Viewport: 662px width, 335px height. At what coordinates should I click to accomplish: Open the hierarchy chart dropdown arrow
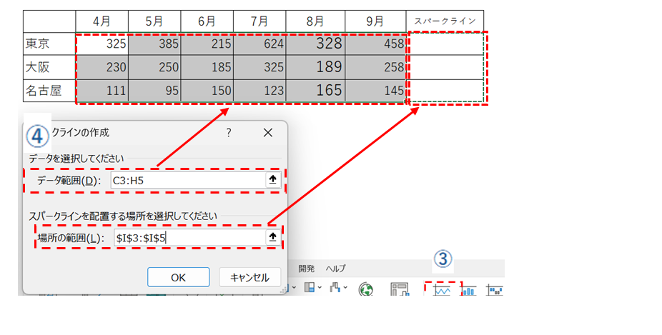(320, 289)
